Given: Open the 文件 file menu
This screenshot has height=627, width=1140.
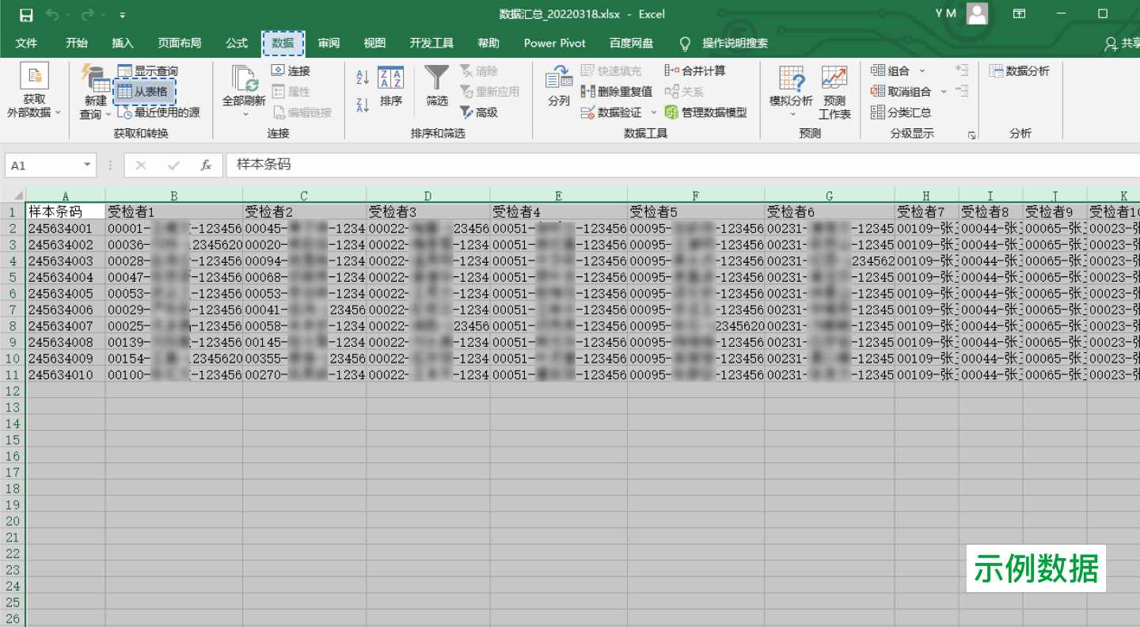Looking at the screenshot, I should click(26, 43).
